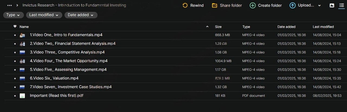The width and height of the screenshot is (347, 112).
Task: Open the Last modified filter dropdown
Action: pyautogui.click(x=44, y=15)
